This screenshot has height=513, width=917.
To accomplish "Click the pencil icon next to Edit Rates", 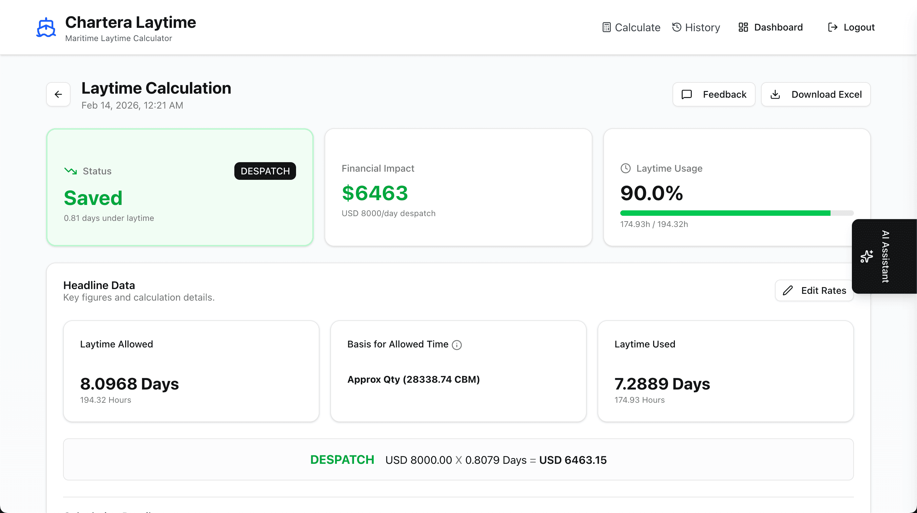I will pyautogui.click(x=788, y=291).
